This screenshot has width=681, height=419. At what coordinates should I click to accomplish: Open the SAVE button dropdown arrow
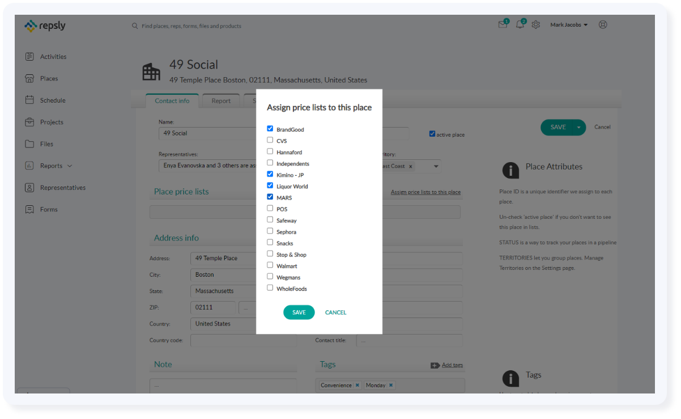(x=578, y=128)
